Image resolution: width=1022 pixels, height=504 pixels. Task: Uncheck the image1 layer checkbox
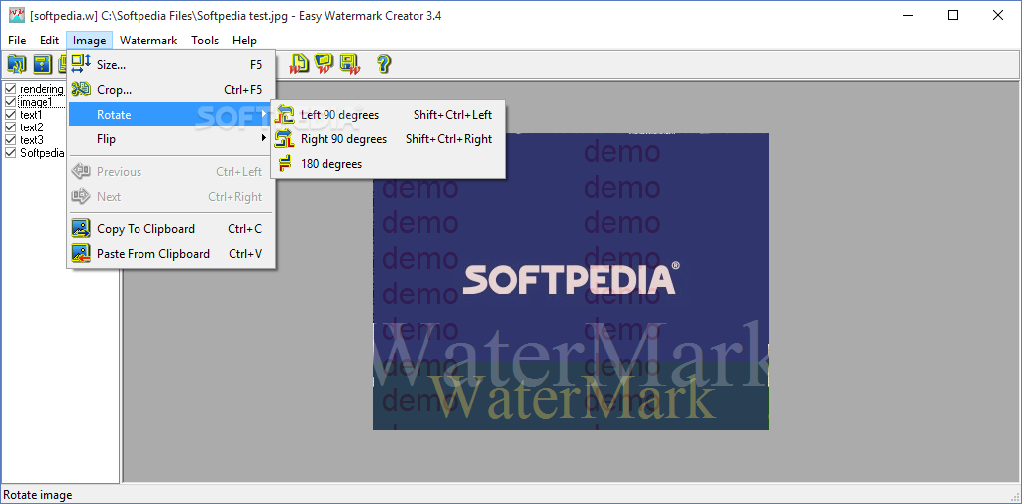(x=11, y=102)
